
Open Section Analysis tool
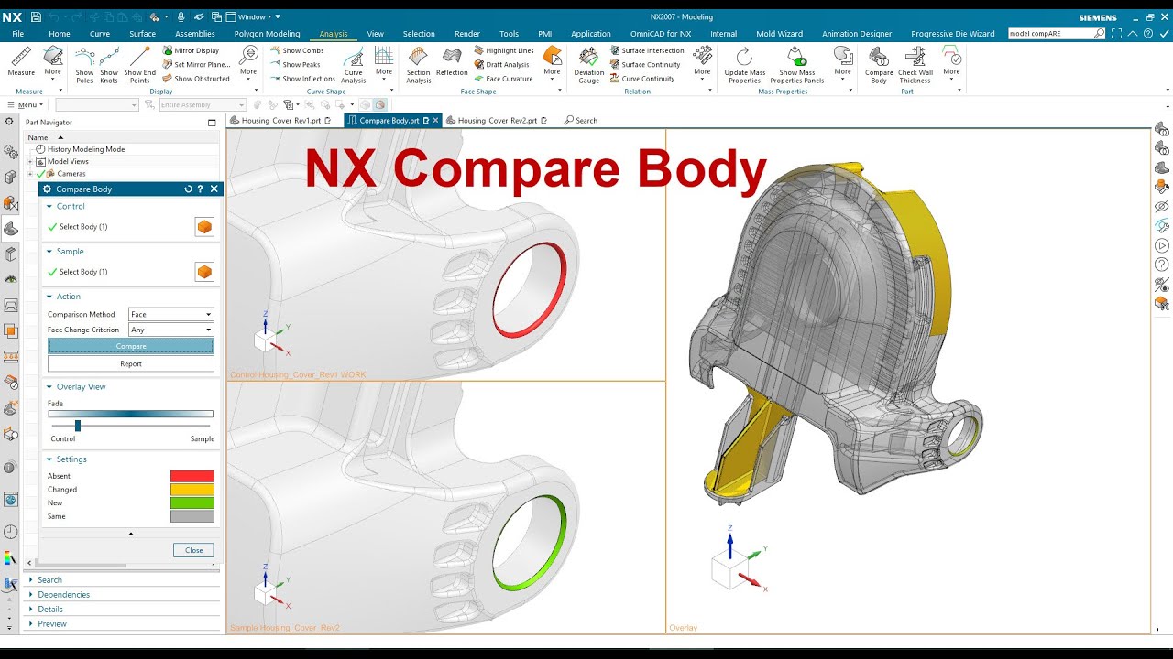[419, 66]
